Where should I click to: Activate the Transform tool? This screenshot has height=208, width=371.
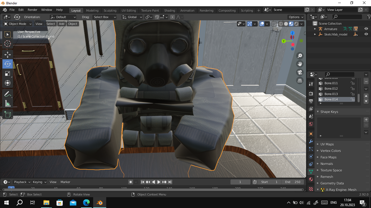click(8, 83)
